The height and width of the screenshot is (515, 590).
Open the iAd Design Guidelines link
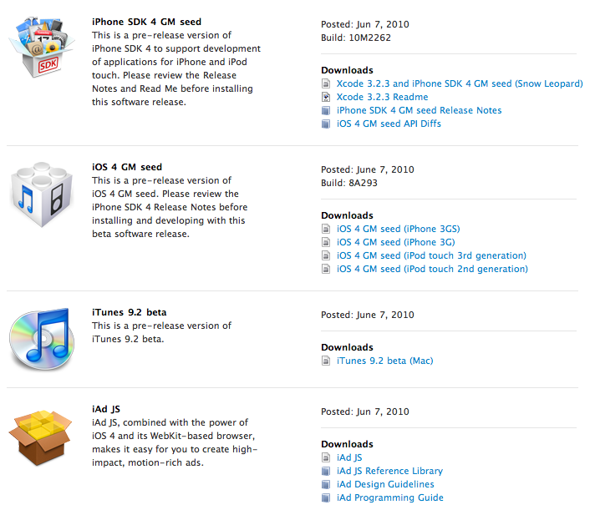[385, 484]
